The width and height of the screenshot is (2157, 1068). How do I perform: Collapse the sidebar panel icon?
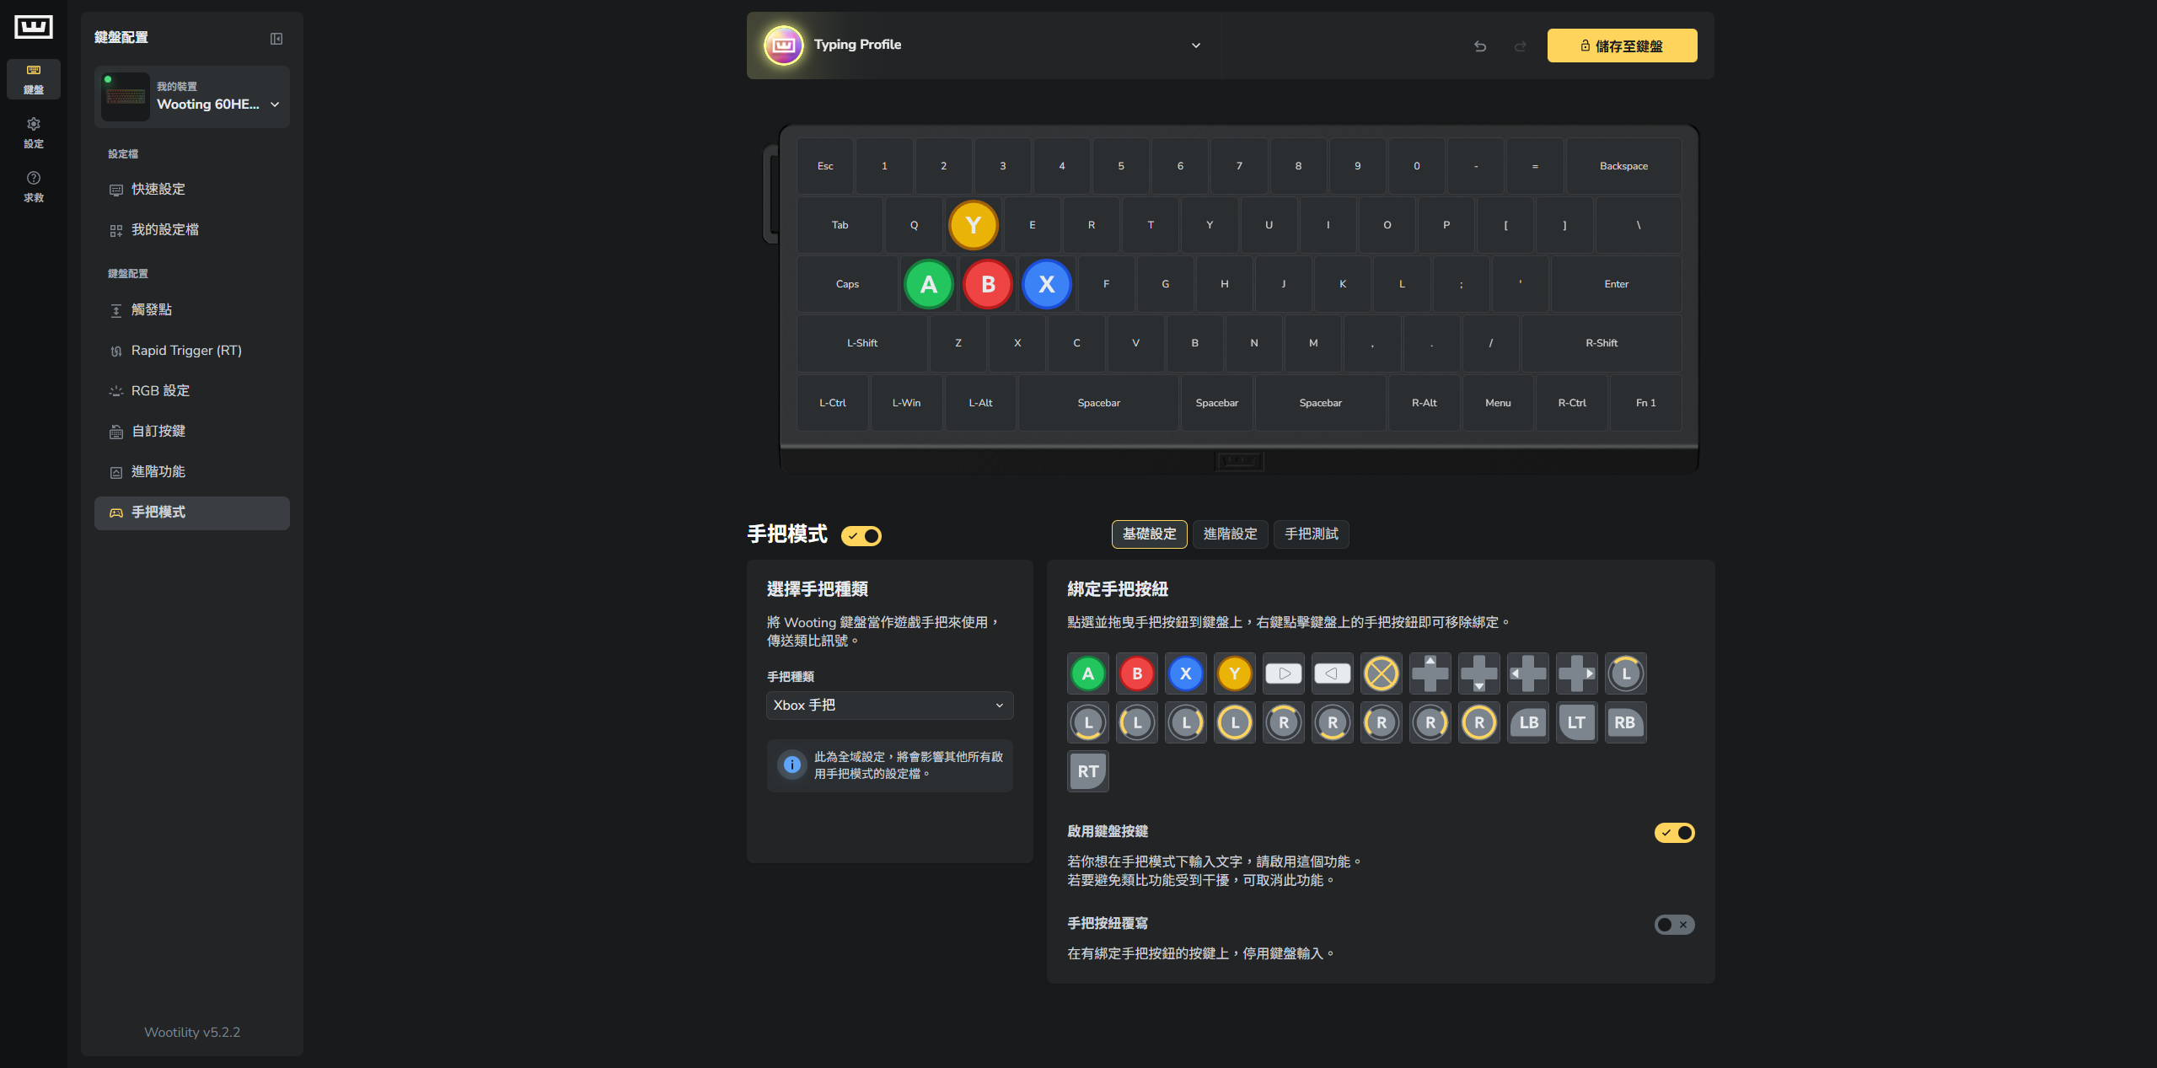276,39
